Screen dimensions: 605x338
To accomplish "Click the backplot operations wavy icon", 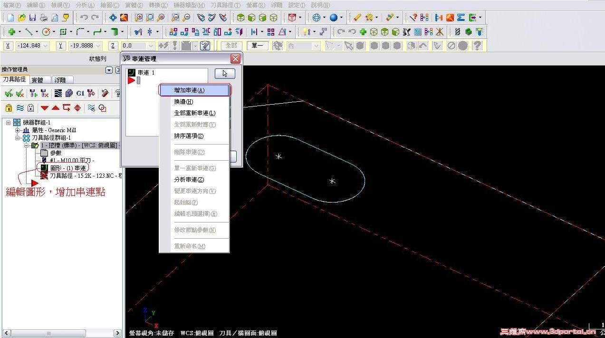I will (x=58, y=94).
